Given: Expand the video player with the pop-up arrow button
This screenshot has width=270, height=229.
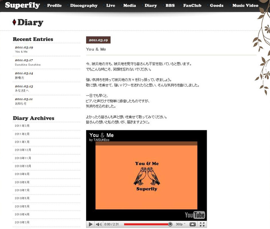Looking at the screenshot, I should click(x=192, y=224).
